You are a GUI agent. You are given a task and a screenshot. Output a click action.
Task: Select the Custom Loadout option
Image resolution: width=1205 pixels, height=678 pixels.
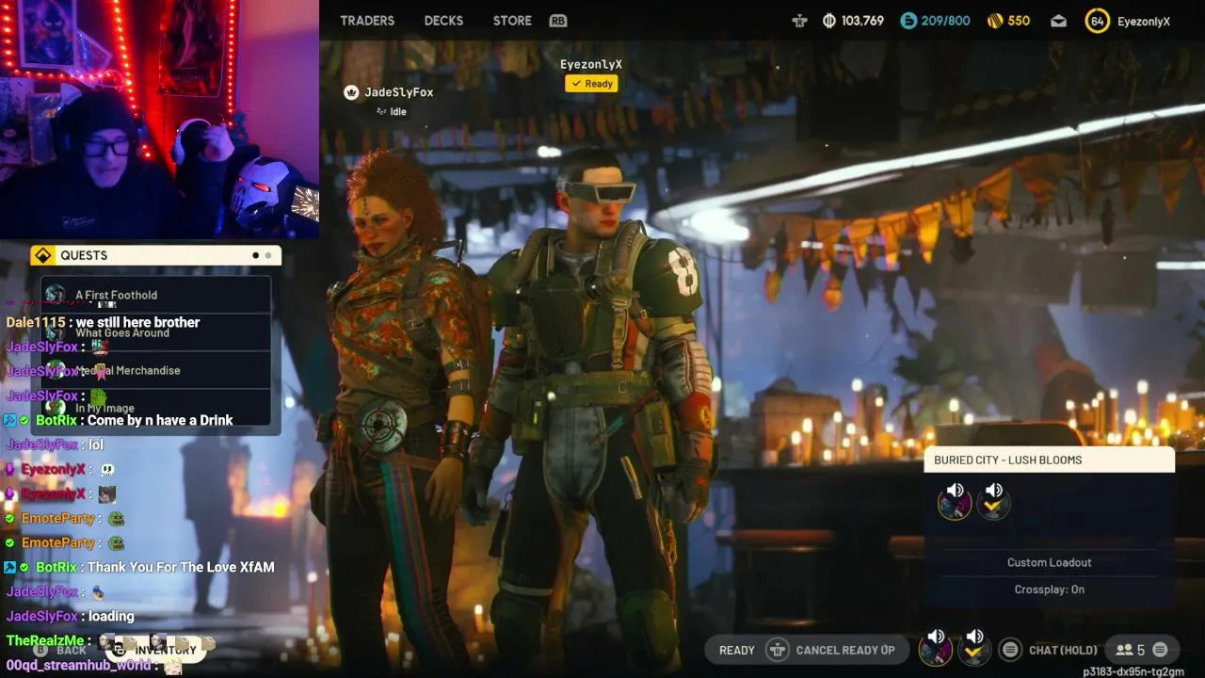click(x=1049, y=562)
